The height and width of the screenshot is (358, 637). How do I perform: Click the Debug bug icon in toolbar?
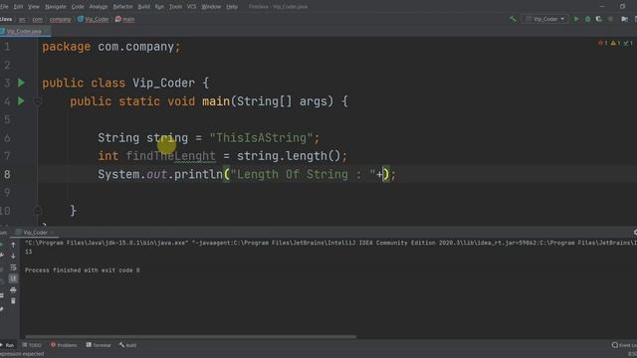point(587,19)
